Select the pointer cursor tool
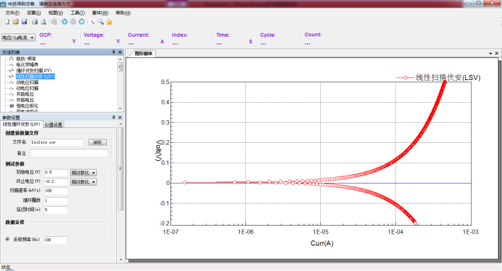The image size is (502, 271). click(x=92, y=22)
